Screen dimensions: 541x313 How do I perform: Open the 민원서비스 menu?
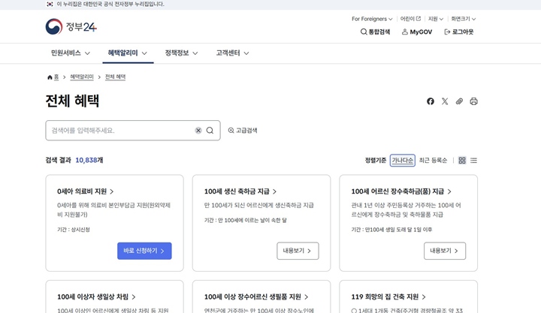[71, 53]
